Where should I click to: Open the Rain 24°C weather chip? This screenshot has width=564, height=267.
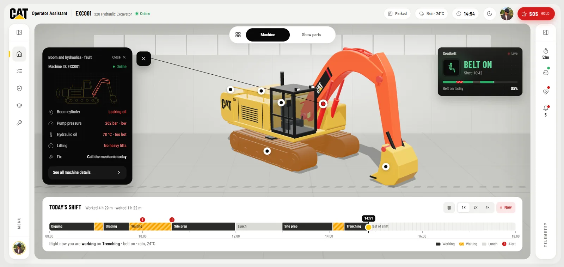tap(431, 14)
